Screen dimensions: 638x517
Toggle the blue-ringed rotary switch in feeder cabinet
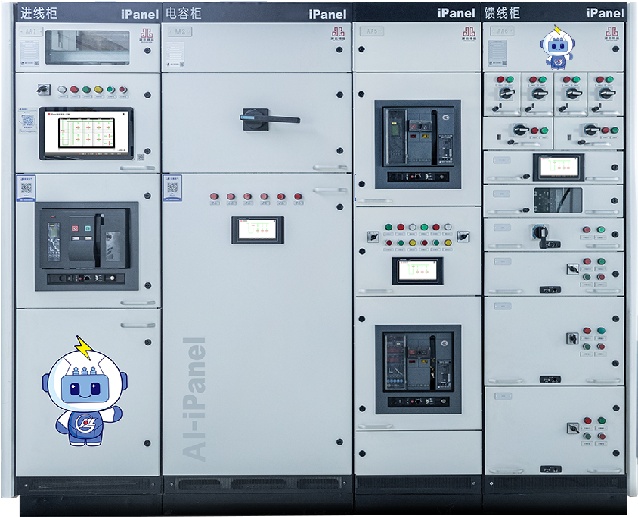(540, 232)
